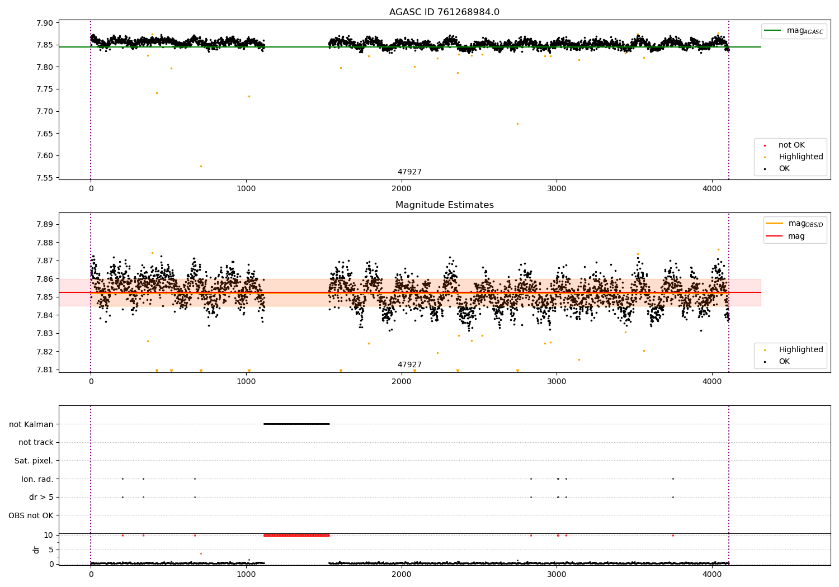Click the 'dr > 5' axis label
Image resolution: width=839 pixels, height=587 pixels.
coord(41,498)
